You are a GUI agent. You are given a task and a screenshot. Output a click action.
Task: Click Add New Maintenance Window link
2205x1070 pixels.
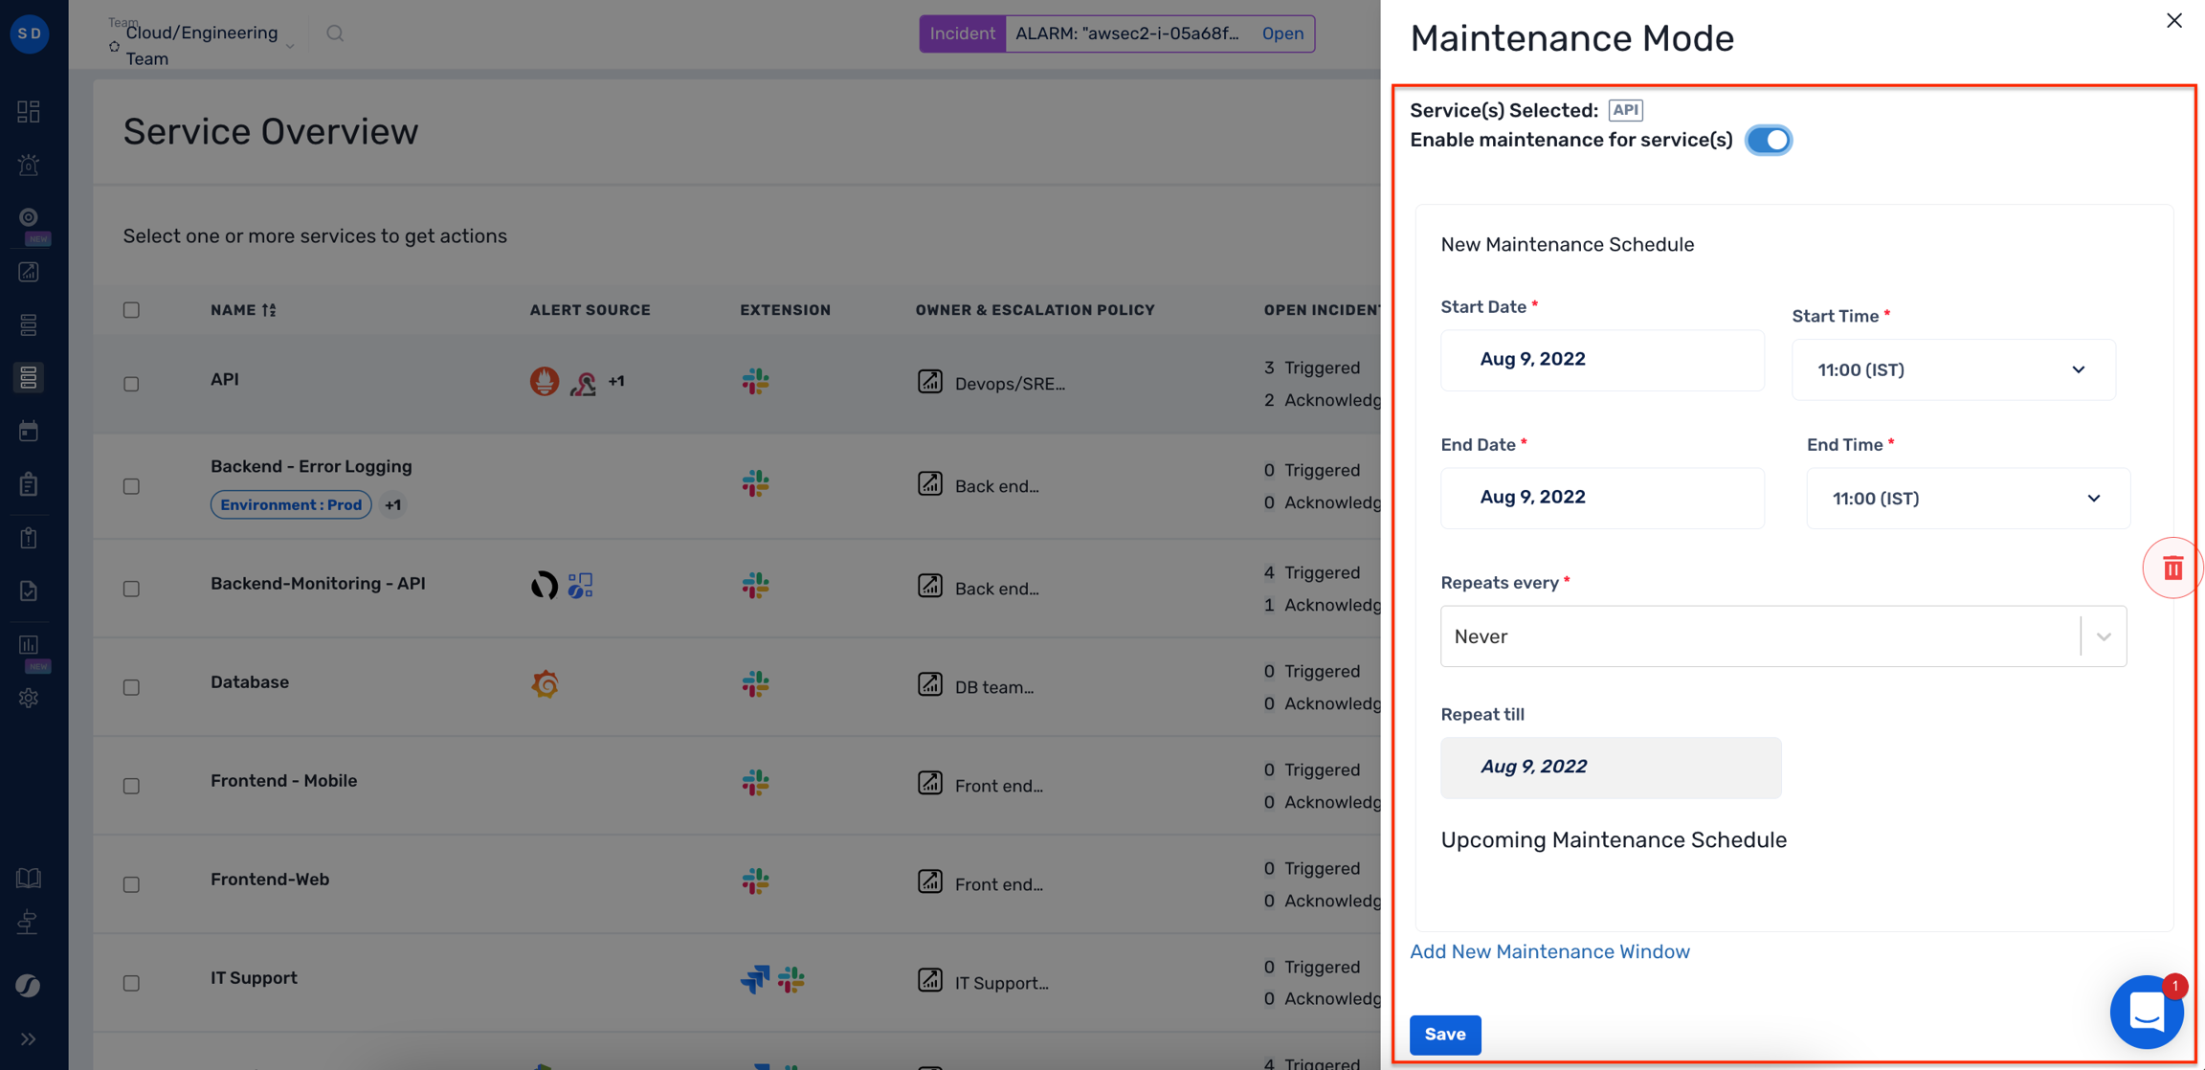(x=1549, y=951)
